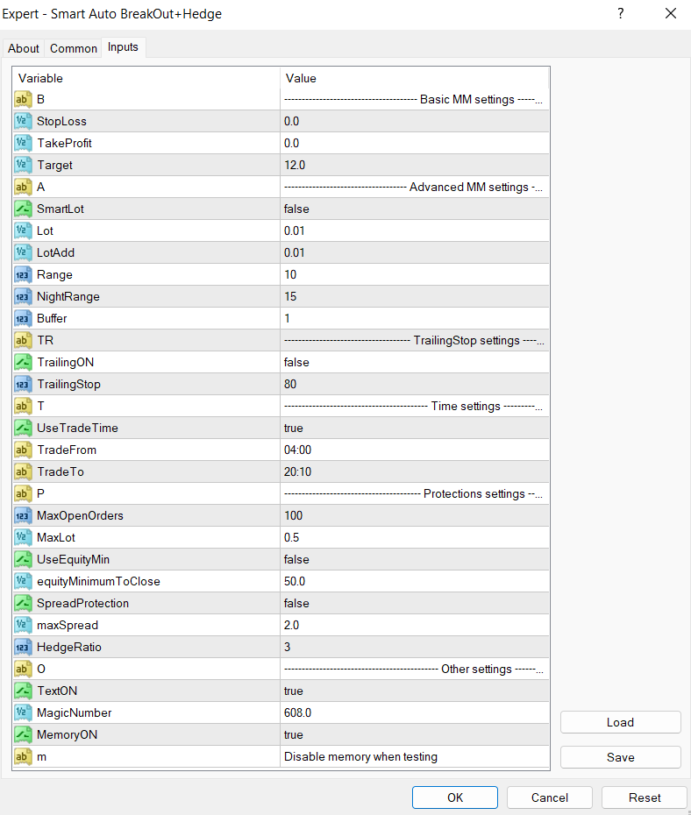Click the string icon next to TR

pyautogui.click(x=23, y=340)
